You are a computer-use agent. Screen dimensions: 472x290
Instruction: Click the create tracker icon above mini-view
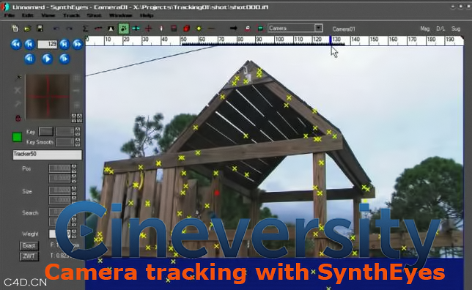[18, 78]
